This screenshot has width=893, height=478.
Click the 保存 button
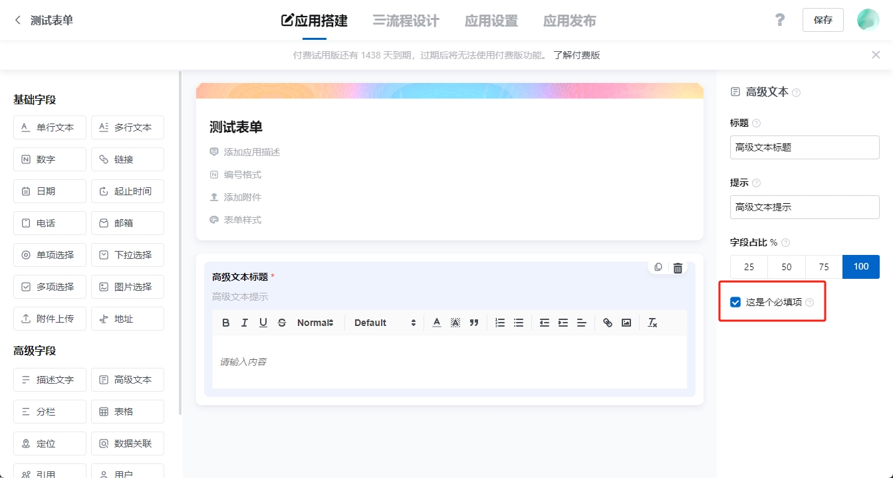pyautogui.click(x=823, y=20)
